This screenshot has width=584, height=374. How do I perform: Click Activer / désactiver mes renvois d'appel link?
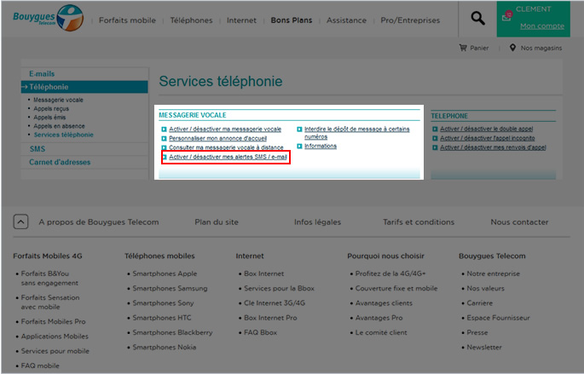493,147
